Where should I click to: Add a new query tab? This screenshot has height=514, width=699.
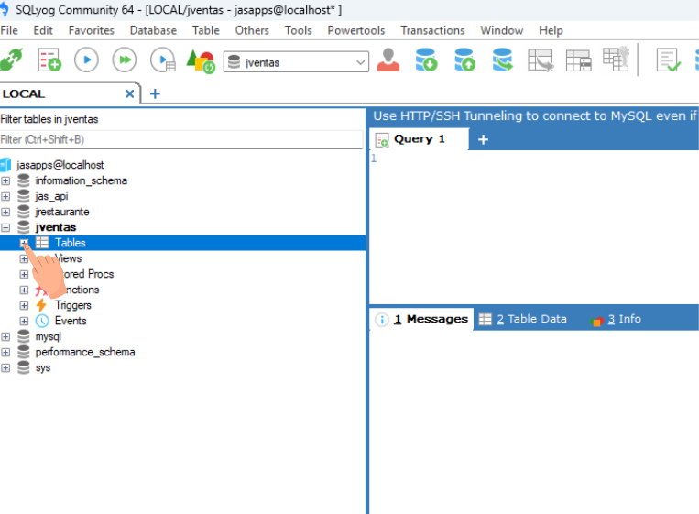coord(483,139)
